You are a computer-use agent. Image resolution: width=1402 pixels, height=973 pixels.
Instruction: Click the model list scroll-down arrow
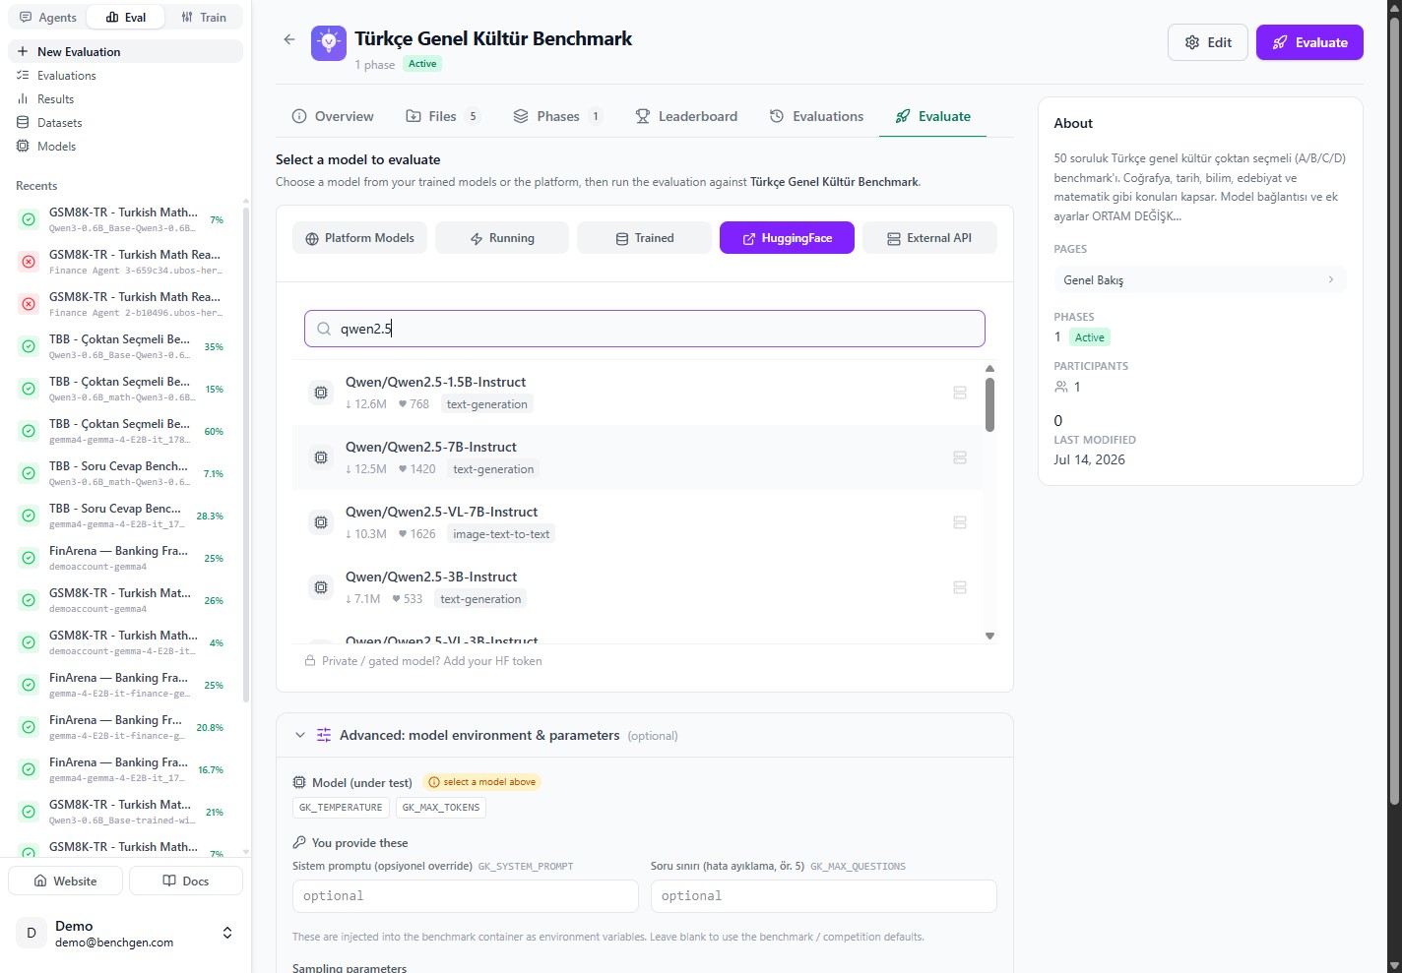point(989,636)
